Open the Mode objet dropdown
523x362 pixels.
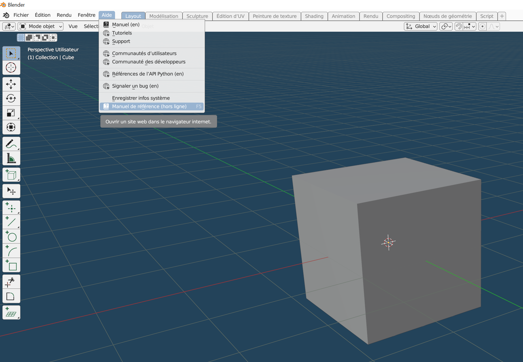(41, 27)
